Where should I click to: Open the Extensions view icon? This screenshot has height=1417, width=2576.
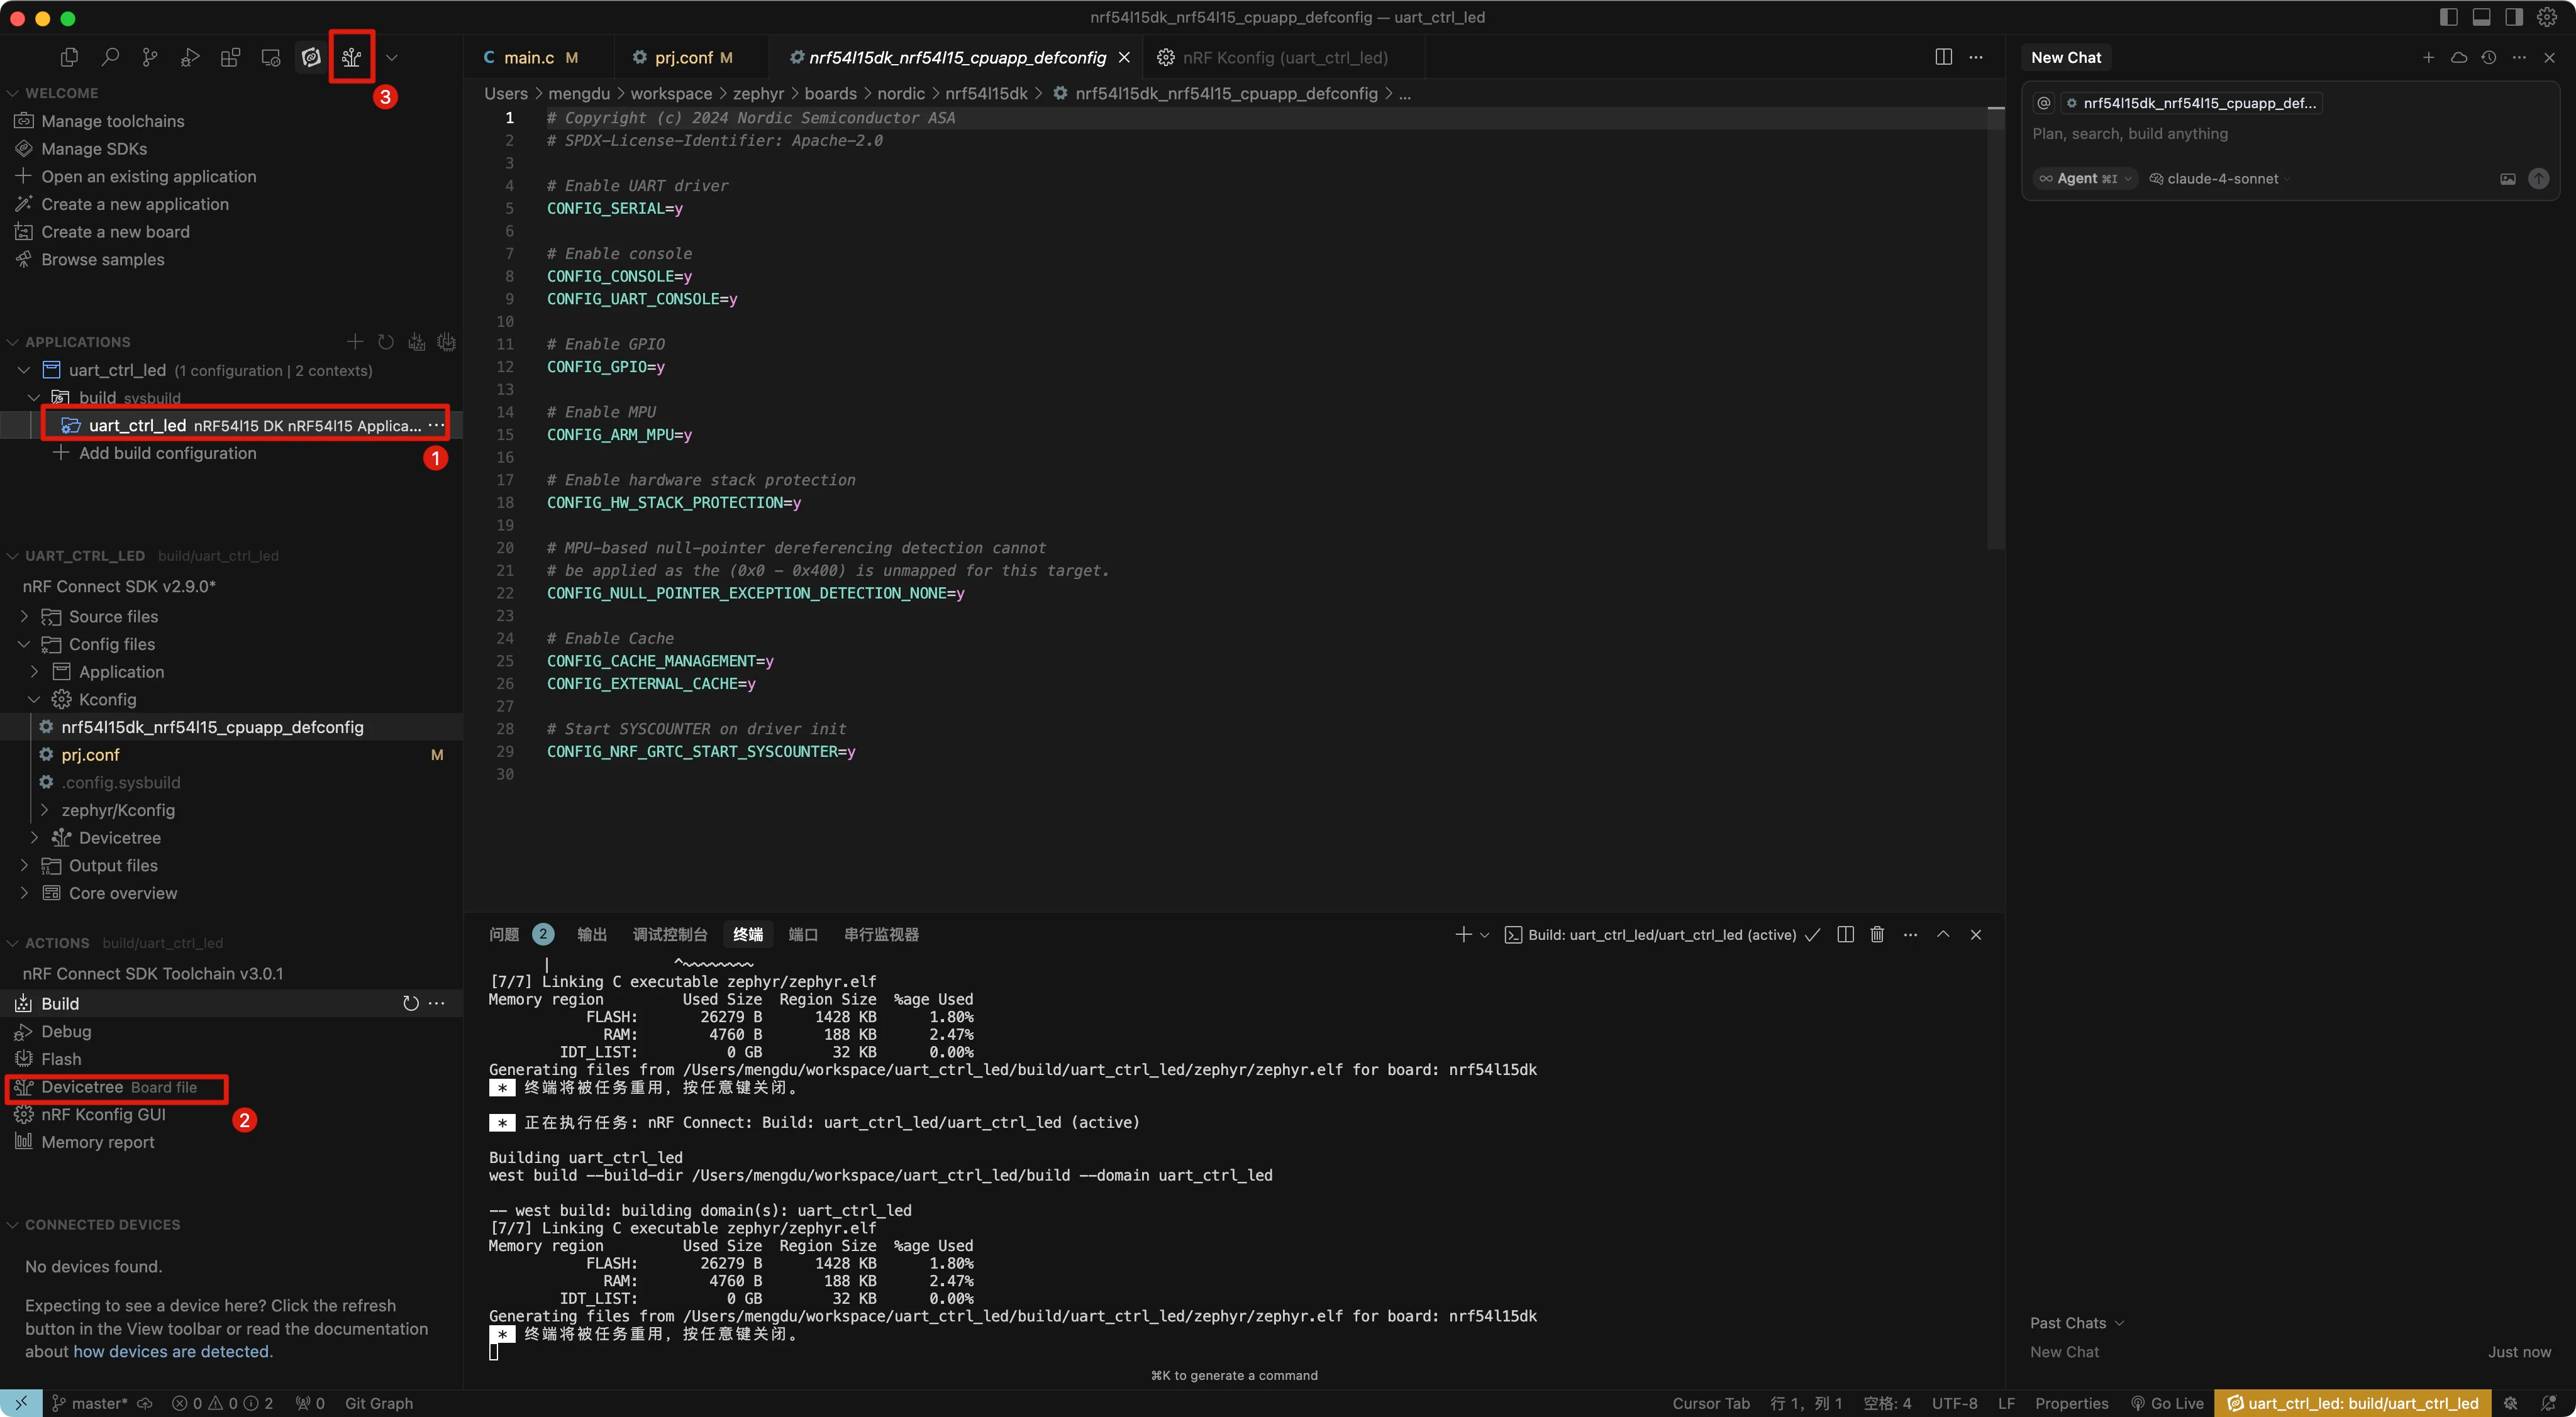(230, 58)
